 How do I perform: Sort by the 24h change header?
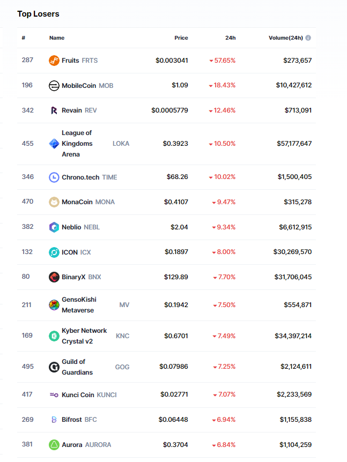(230, 38)
